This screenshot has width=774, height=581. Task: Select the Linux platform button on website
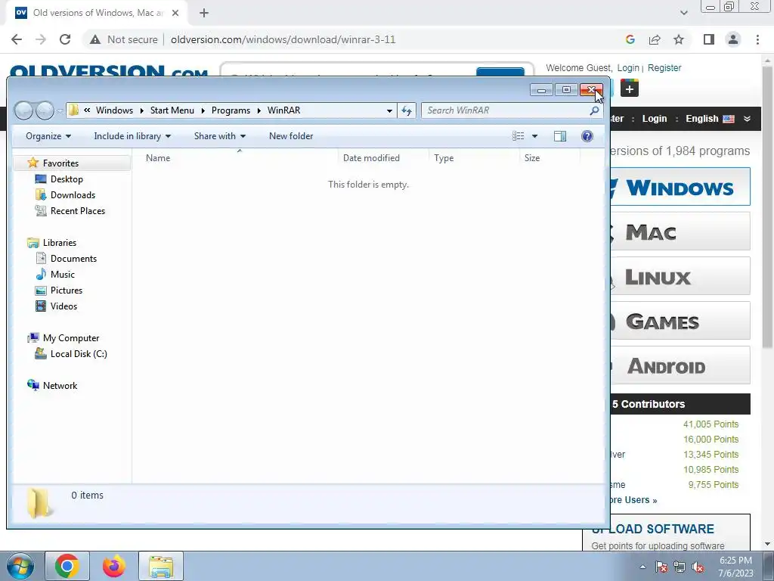[x=680, y=276]
